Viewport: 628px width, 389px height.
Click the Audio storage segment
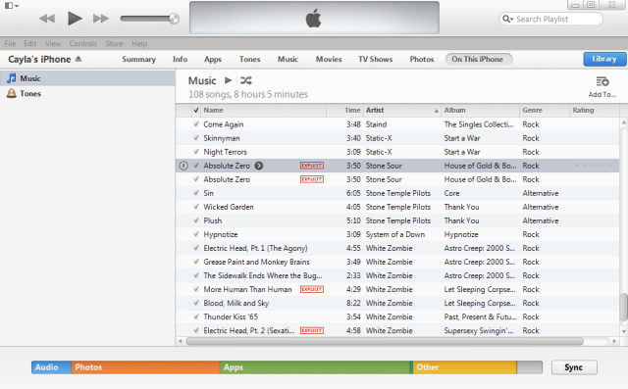[x=51, y=367]
